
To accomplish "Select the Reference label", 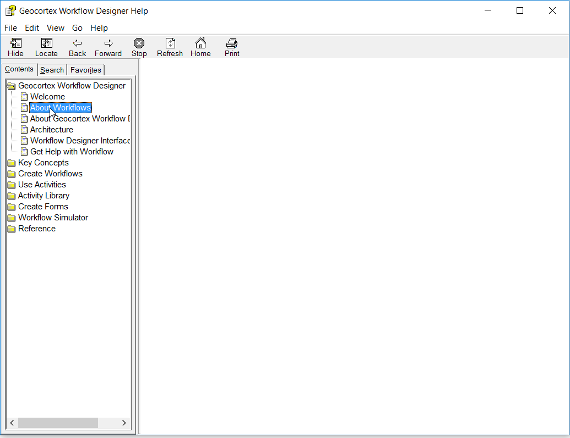I will pos(37,229).
